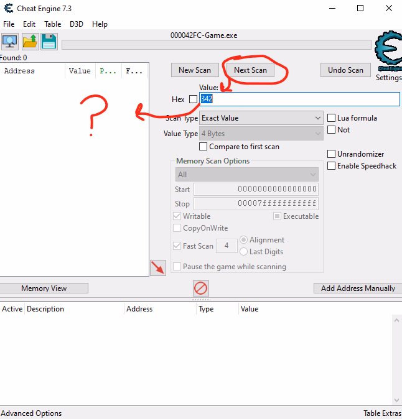Enable the Unrandomizer checkbox
This screenshot has width=402, height=419.
(332, 154)
